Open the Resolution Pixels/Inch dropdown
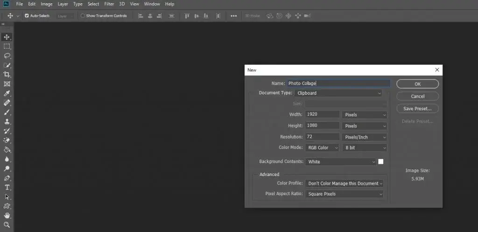 point(365,137)
